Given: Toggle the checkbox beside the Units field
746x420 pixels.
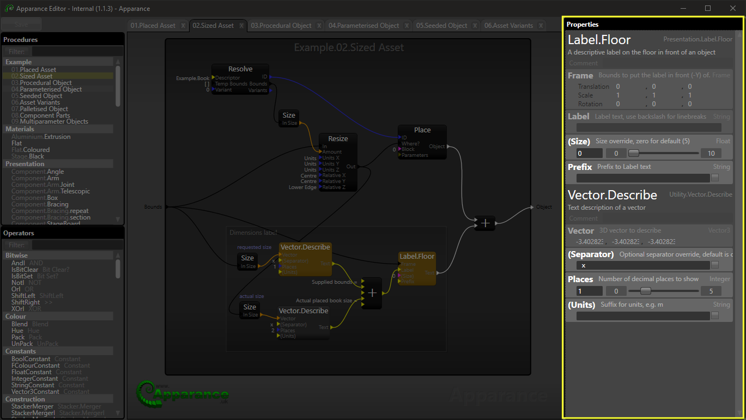Looking at the screenshot, I should [715, 316].
